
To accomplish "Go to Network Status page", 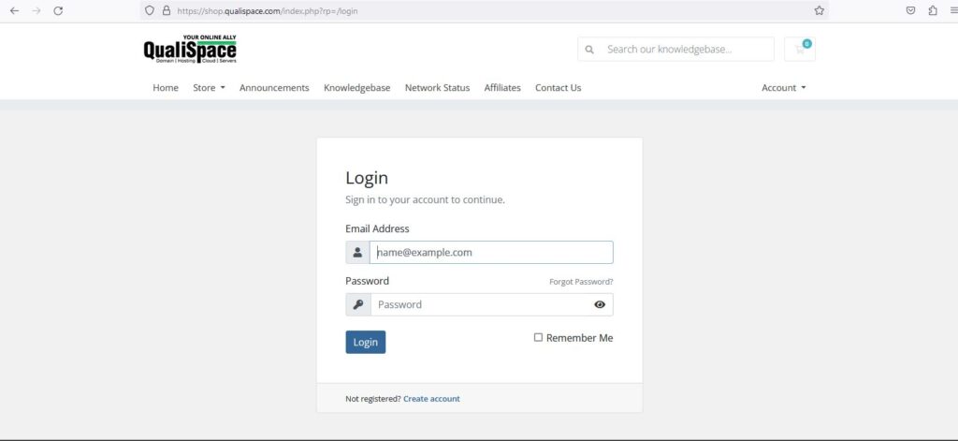I will [438, 87].
